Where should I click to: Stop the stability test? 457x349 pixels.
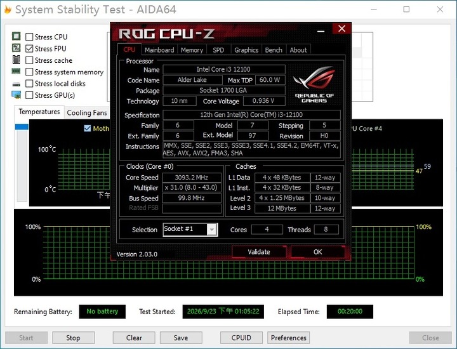[x=73, y=338]
